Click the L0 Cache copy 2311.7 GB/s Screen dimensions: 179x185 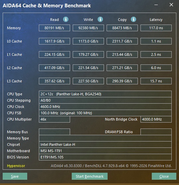[122, 41]
